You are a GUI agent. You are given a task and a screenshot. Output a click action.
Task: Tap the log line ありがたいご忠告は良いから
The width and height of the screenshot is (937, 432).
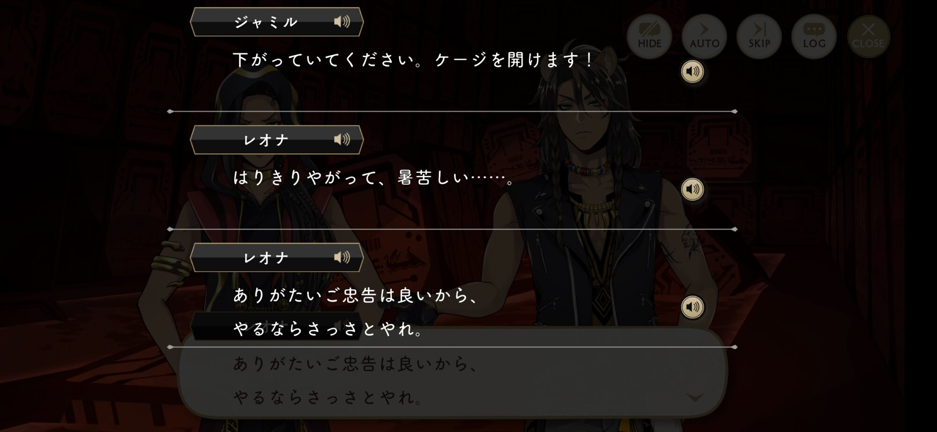click(355, 295)
